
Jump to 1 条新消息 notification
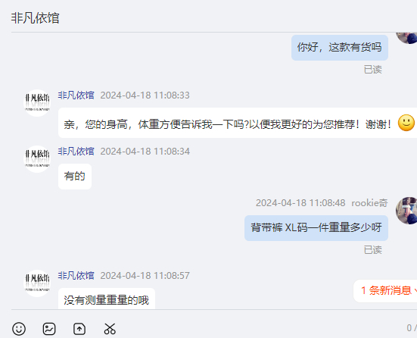[385, 290]
